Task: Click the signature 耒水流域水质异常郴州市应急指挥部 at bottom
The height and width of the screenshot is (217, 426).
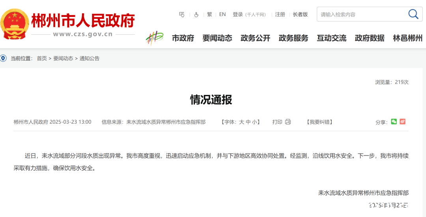Action: click(x=363, y=193)
